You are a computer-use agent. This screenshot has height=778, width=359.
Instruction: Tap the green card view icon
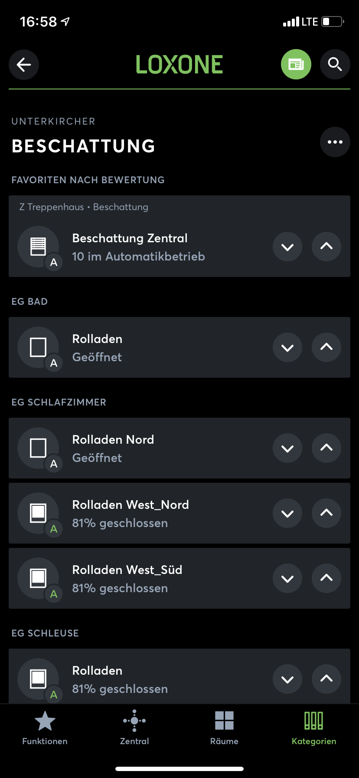tap(296, 65)
